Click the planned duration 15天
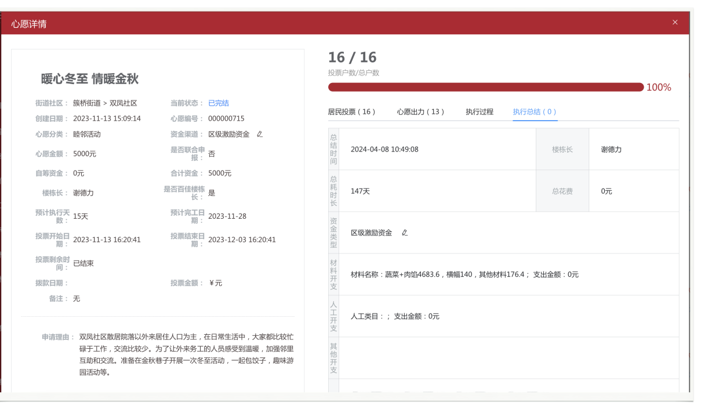This screenshot has width=701, height=409. point(81,216)
